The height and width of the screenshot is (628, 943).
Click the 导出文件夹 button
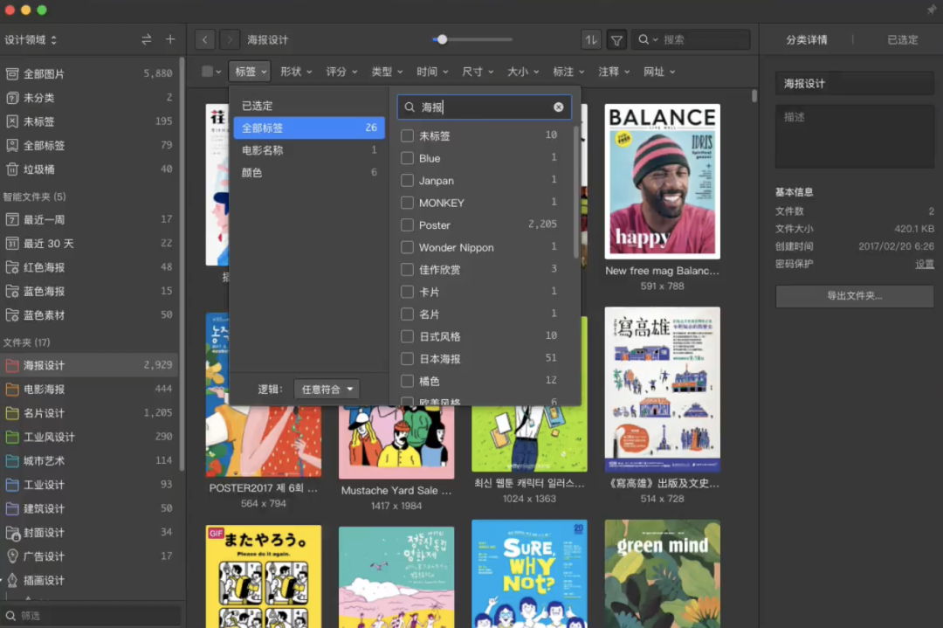[854, 297]
